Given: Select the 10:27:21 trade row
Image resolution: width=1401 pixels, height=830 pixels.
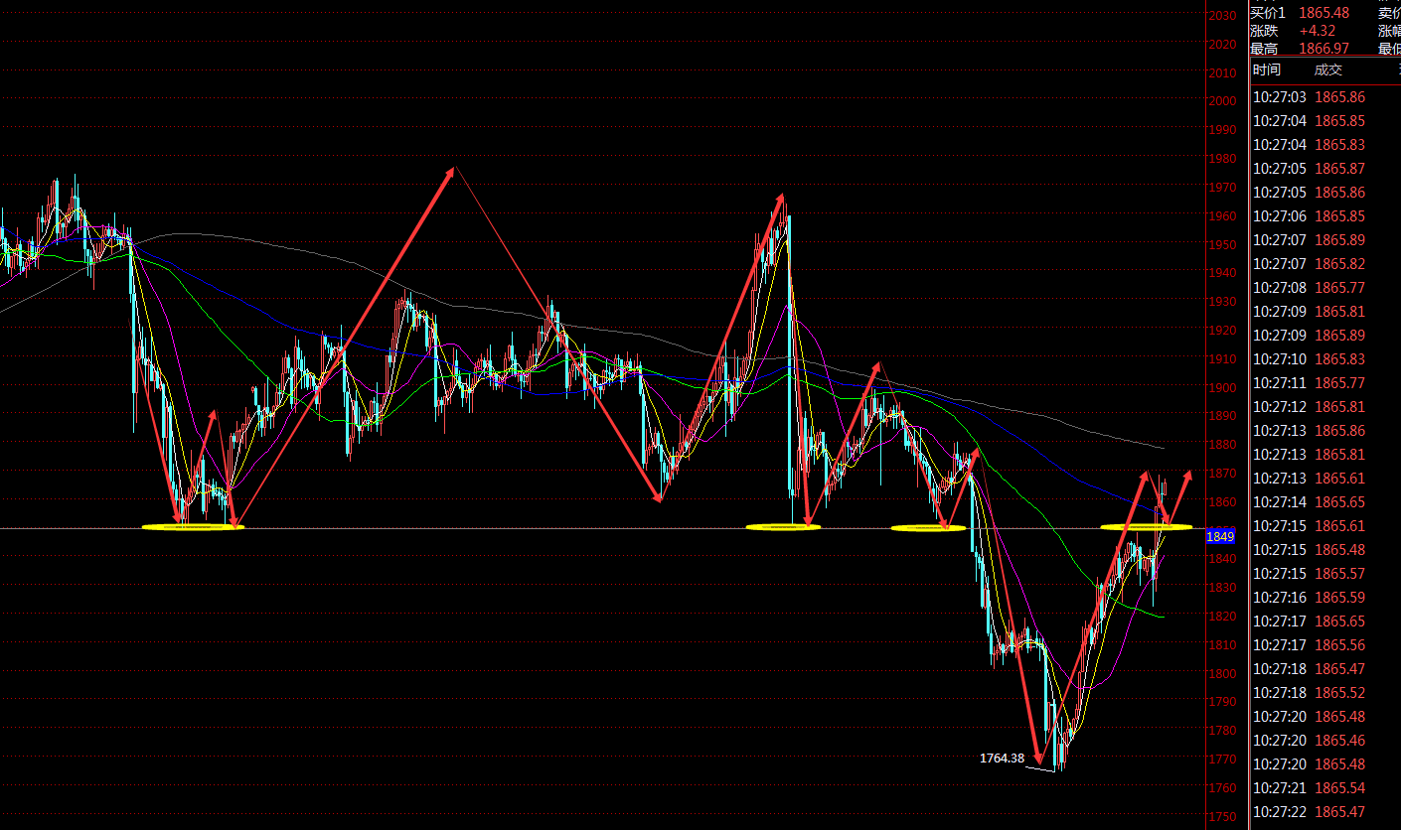Looking at the screenshot, I should tap(1324, 788).
